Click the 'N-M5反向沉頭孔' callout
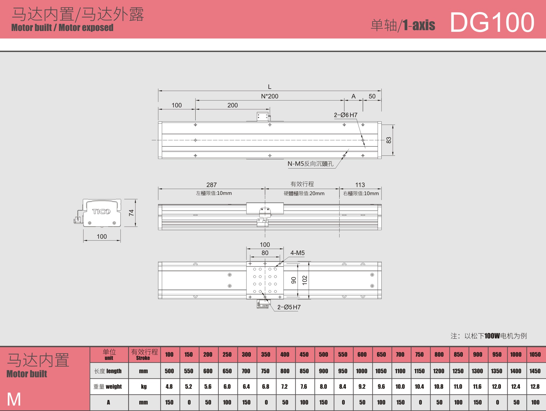546x411 pixels. click(x=310, y=164)
